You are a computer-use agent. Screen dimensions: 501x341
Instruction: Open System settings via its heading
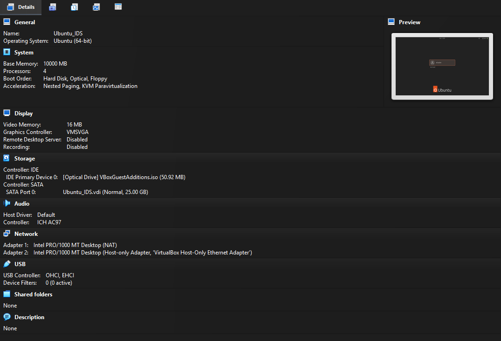click(24, 52)
